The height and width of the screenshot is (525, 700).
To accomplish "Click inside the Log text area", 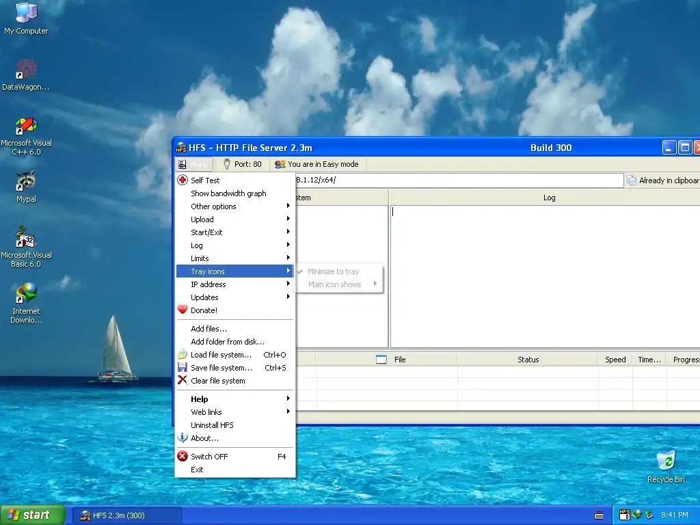I will click(x=545, y=276).
